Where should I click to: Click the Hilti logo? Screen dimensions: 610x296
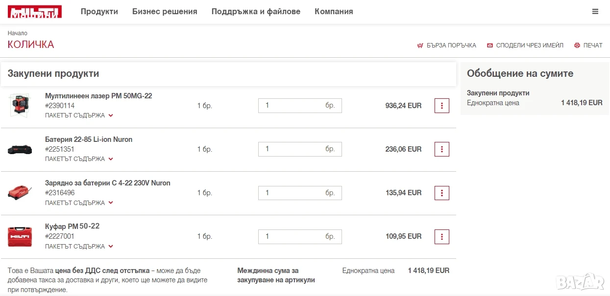(35, 12)
